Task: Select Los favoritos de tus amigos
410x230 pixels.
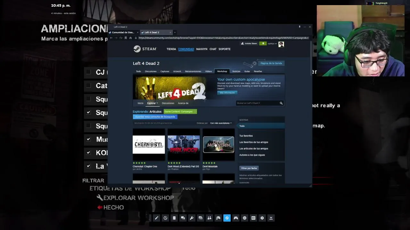Action: click(254, 142)
